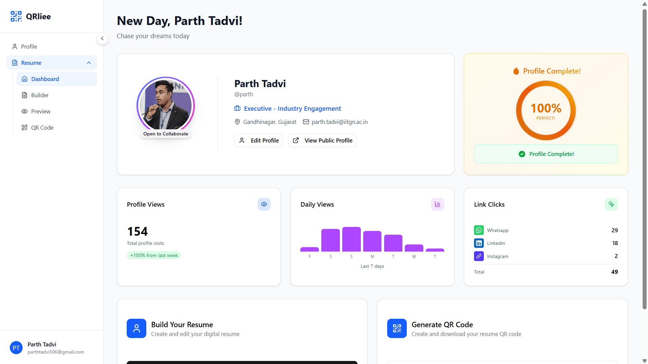Click the Linkedin icon in Link Clicks

tap(478, 243)
